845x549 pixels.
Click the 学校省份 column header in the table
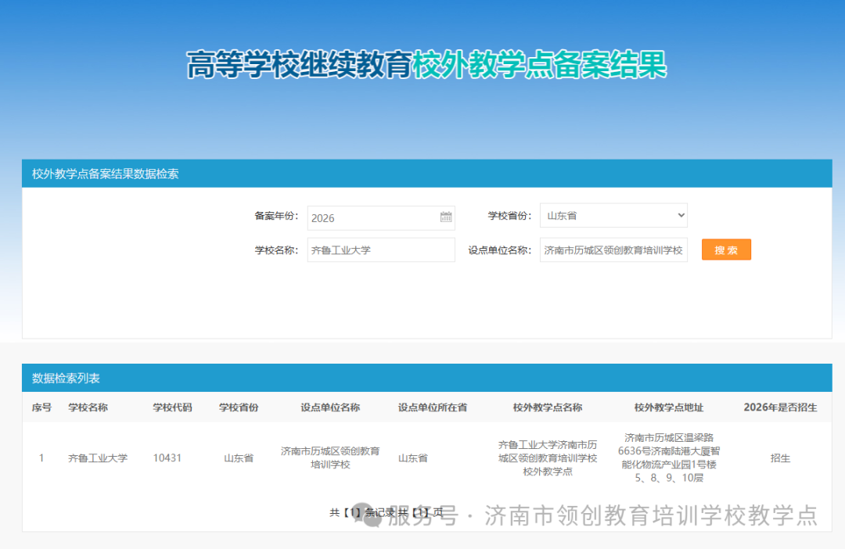(x=239, y=407)
